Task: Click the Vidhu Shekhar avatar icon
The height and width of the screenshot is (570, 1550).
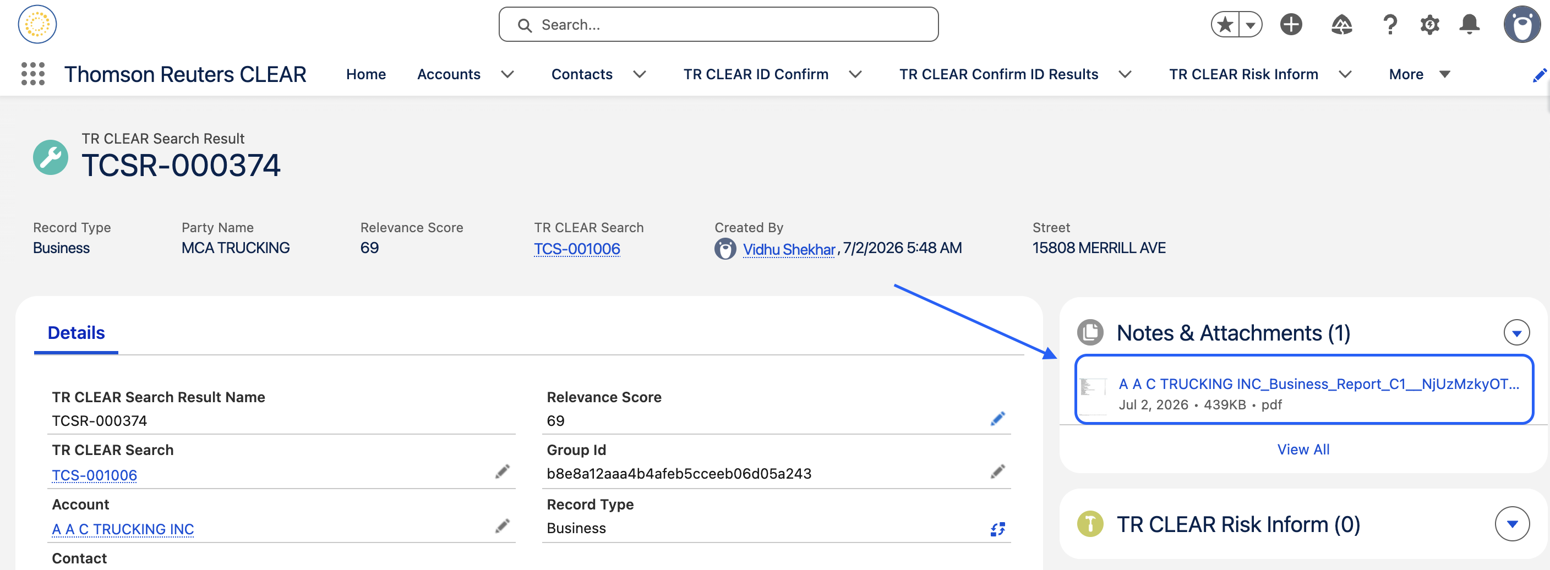Action: (725, 249)
